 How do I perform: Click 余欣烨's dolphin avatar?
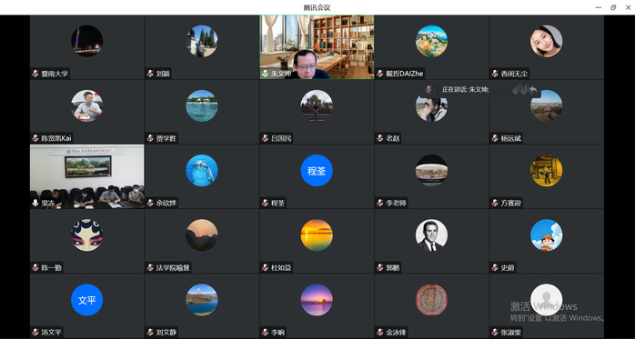coord(202,170)
